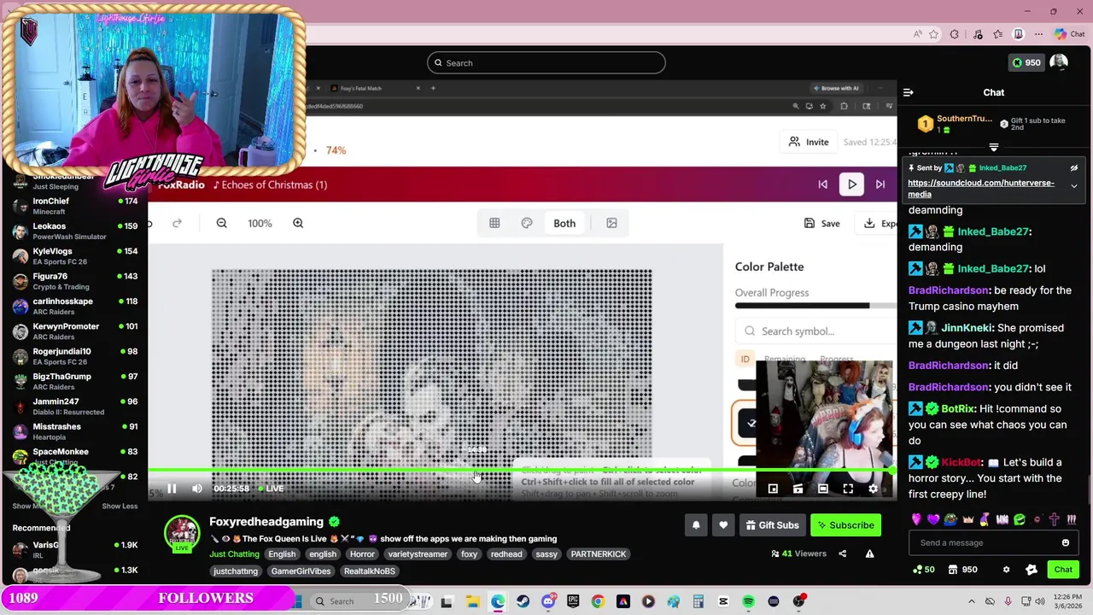Click the Overall Progress bar
1093x615 pixels.
[x=815, y=306]
